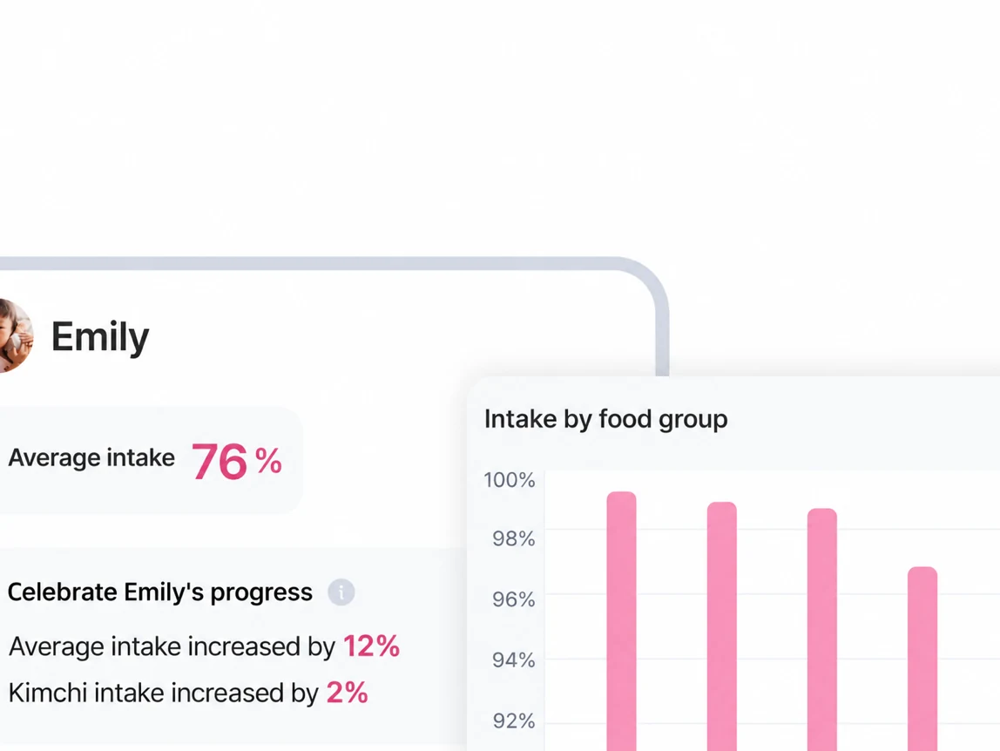Click the Celebrate Emily's progress heading
The image size is (1000, 751).
tap(160, 592)
